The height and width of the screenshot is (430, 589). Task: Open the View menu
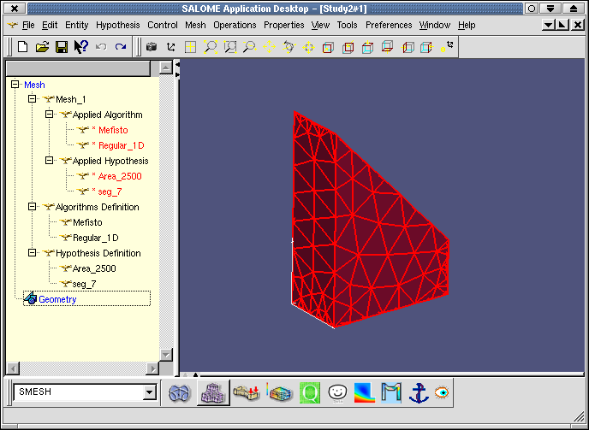click(x=320, y=25)
